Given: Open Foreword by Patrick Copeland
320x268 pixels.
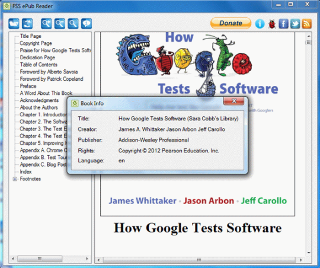Looking at the screenshot, I should click(x=52, y=79).
